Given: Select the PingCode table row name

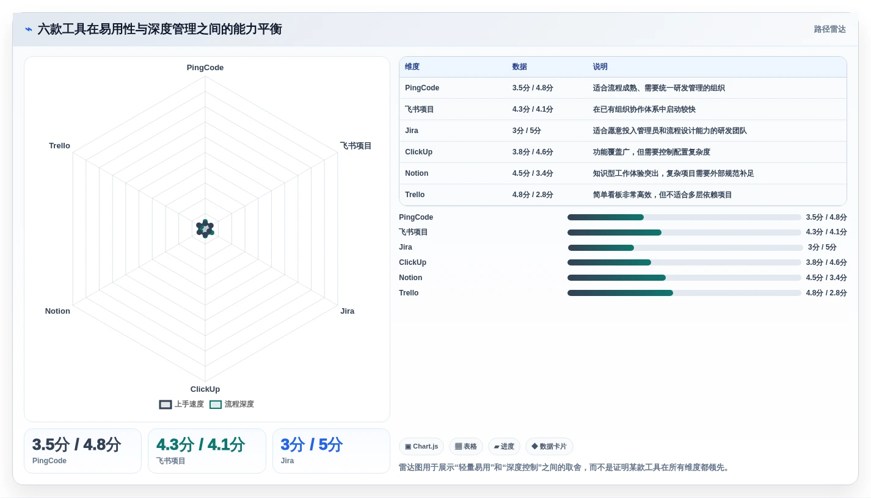Looking at the screenshot, I should click(x=422, y=88).
